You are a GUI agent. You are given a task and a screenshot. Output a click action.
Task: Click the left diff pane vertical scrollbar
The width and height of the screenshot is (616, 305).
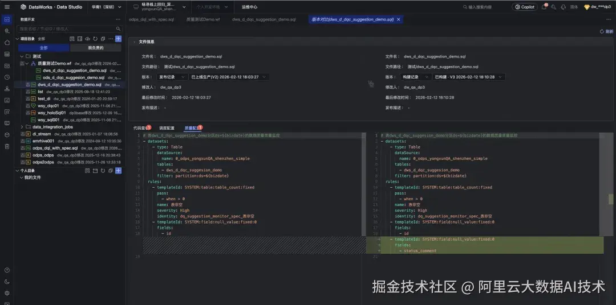(x=363, y=184)
